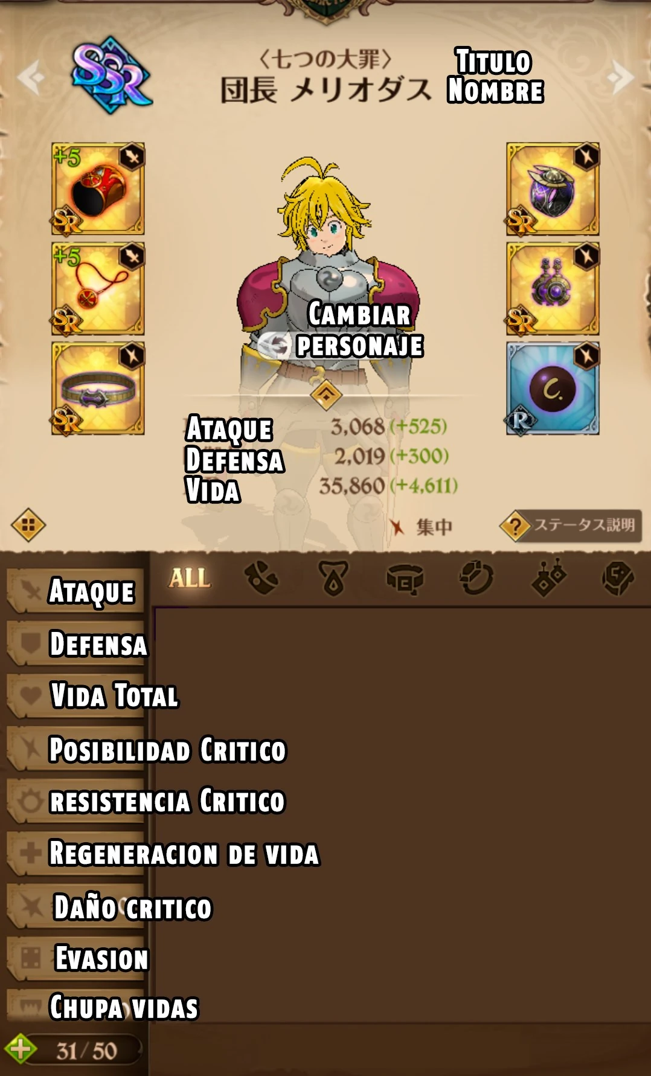Open the equipped red bracelet +5 slot
The height and width of the screenshot is (1076, 651).
98,188
